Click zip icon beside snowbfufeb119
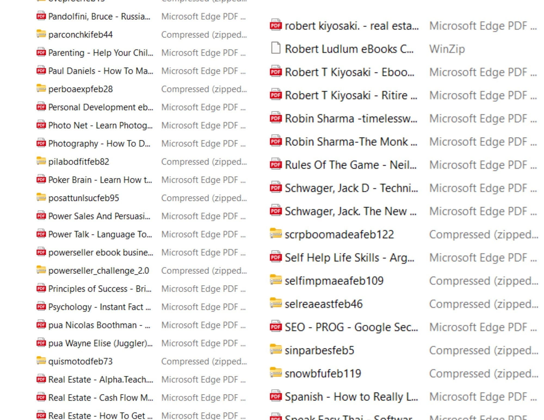This screenshot has height=420, width=544. tap(276, 373)
